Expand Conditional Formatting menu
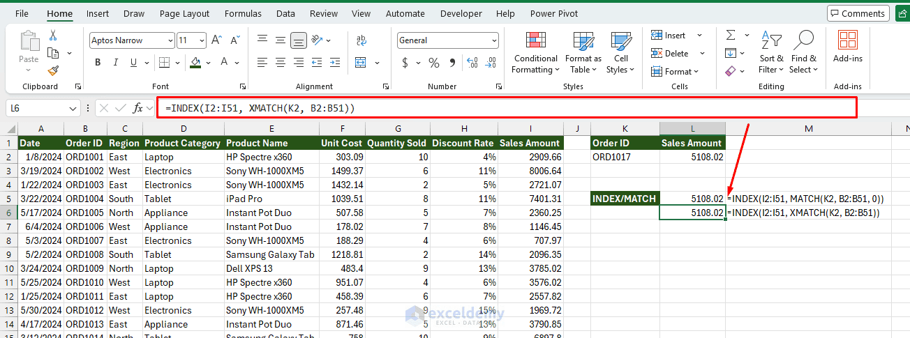This screenshot has height=338, width=910. (535, 52)
